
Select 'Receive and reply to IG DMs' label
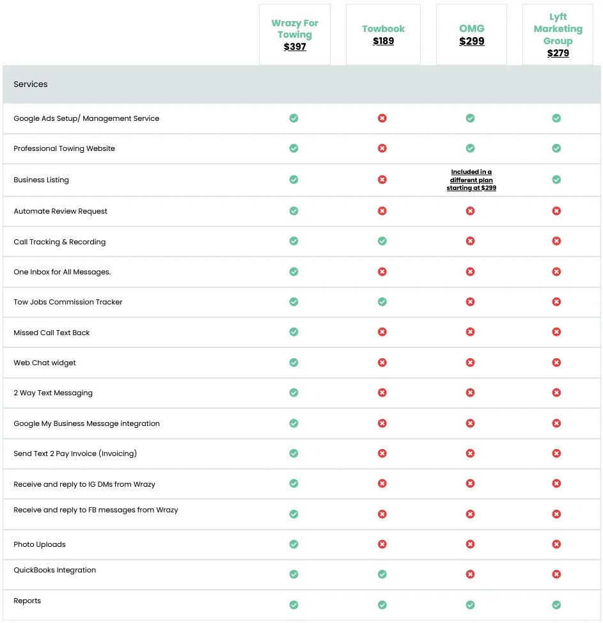point(84,484)
